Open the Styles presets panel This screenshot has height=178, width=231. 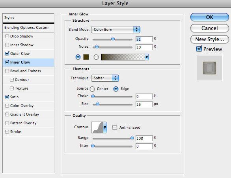pos(28,18)
